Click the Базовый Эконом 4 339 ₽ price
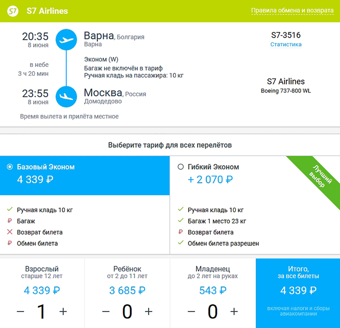 click(x=35, y=179)
